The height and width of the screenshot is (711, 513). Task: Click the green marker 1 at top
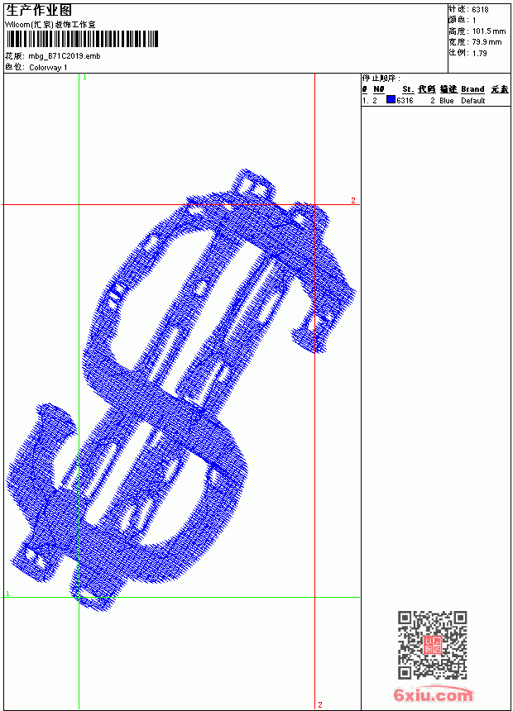[x=84, y=78]
